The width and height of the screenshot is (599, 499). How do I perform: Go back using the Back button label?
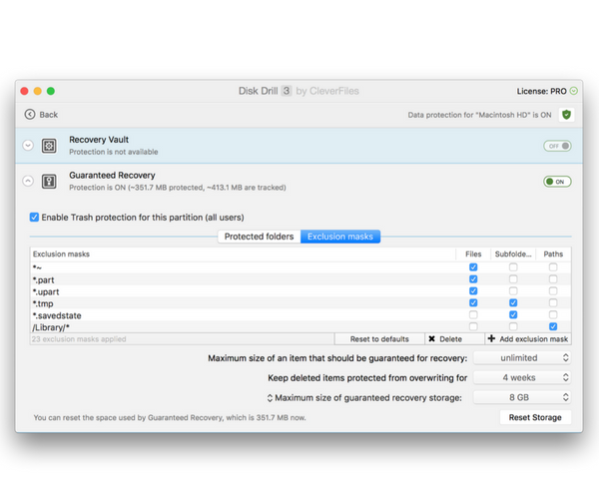pyautogui.click(x=49, y=115)
